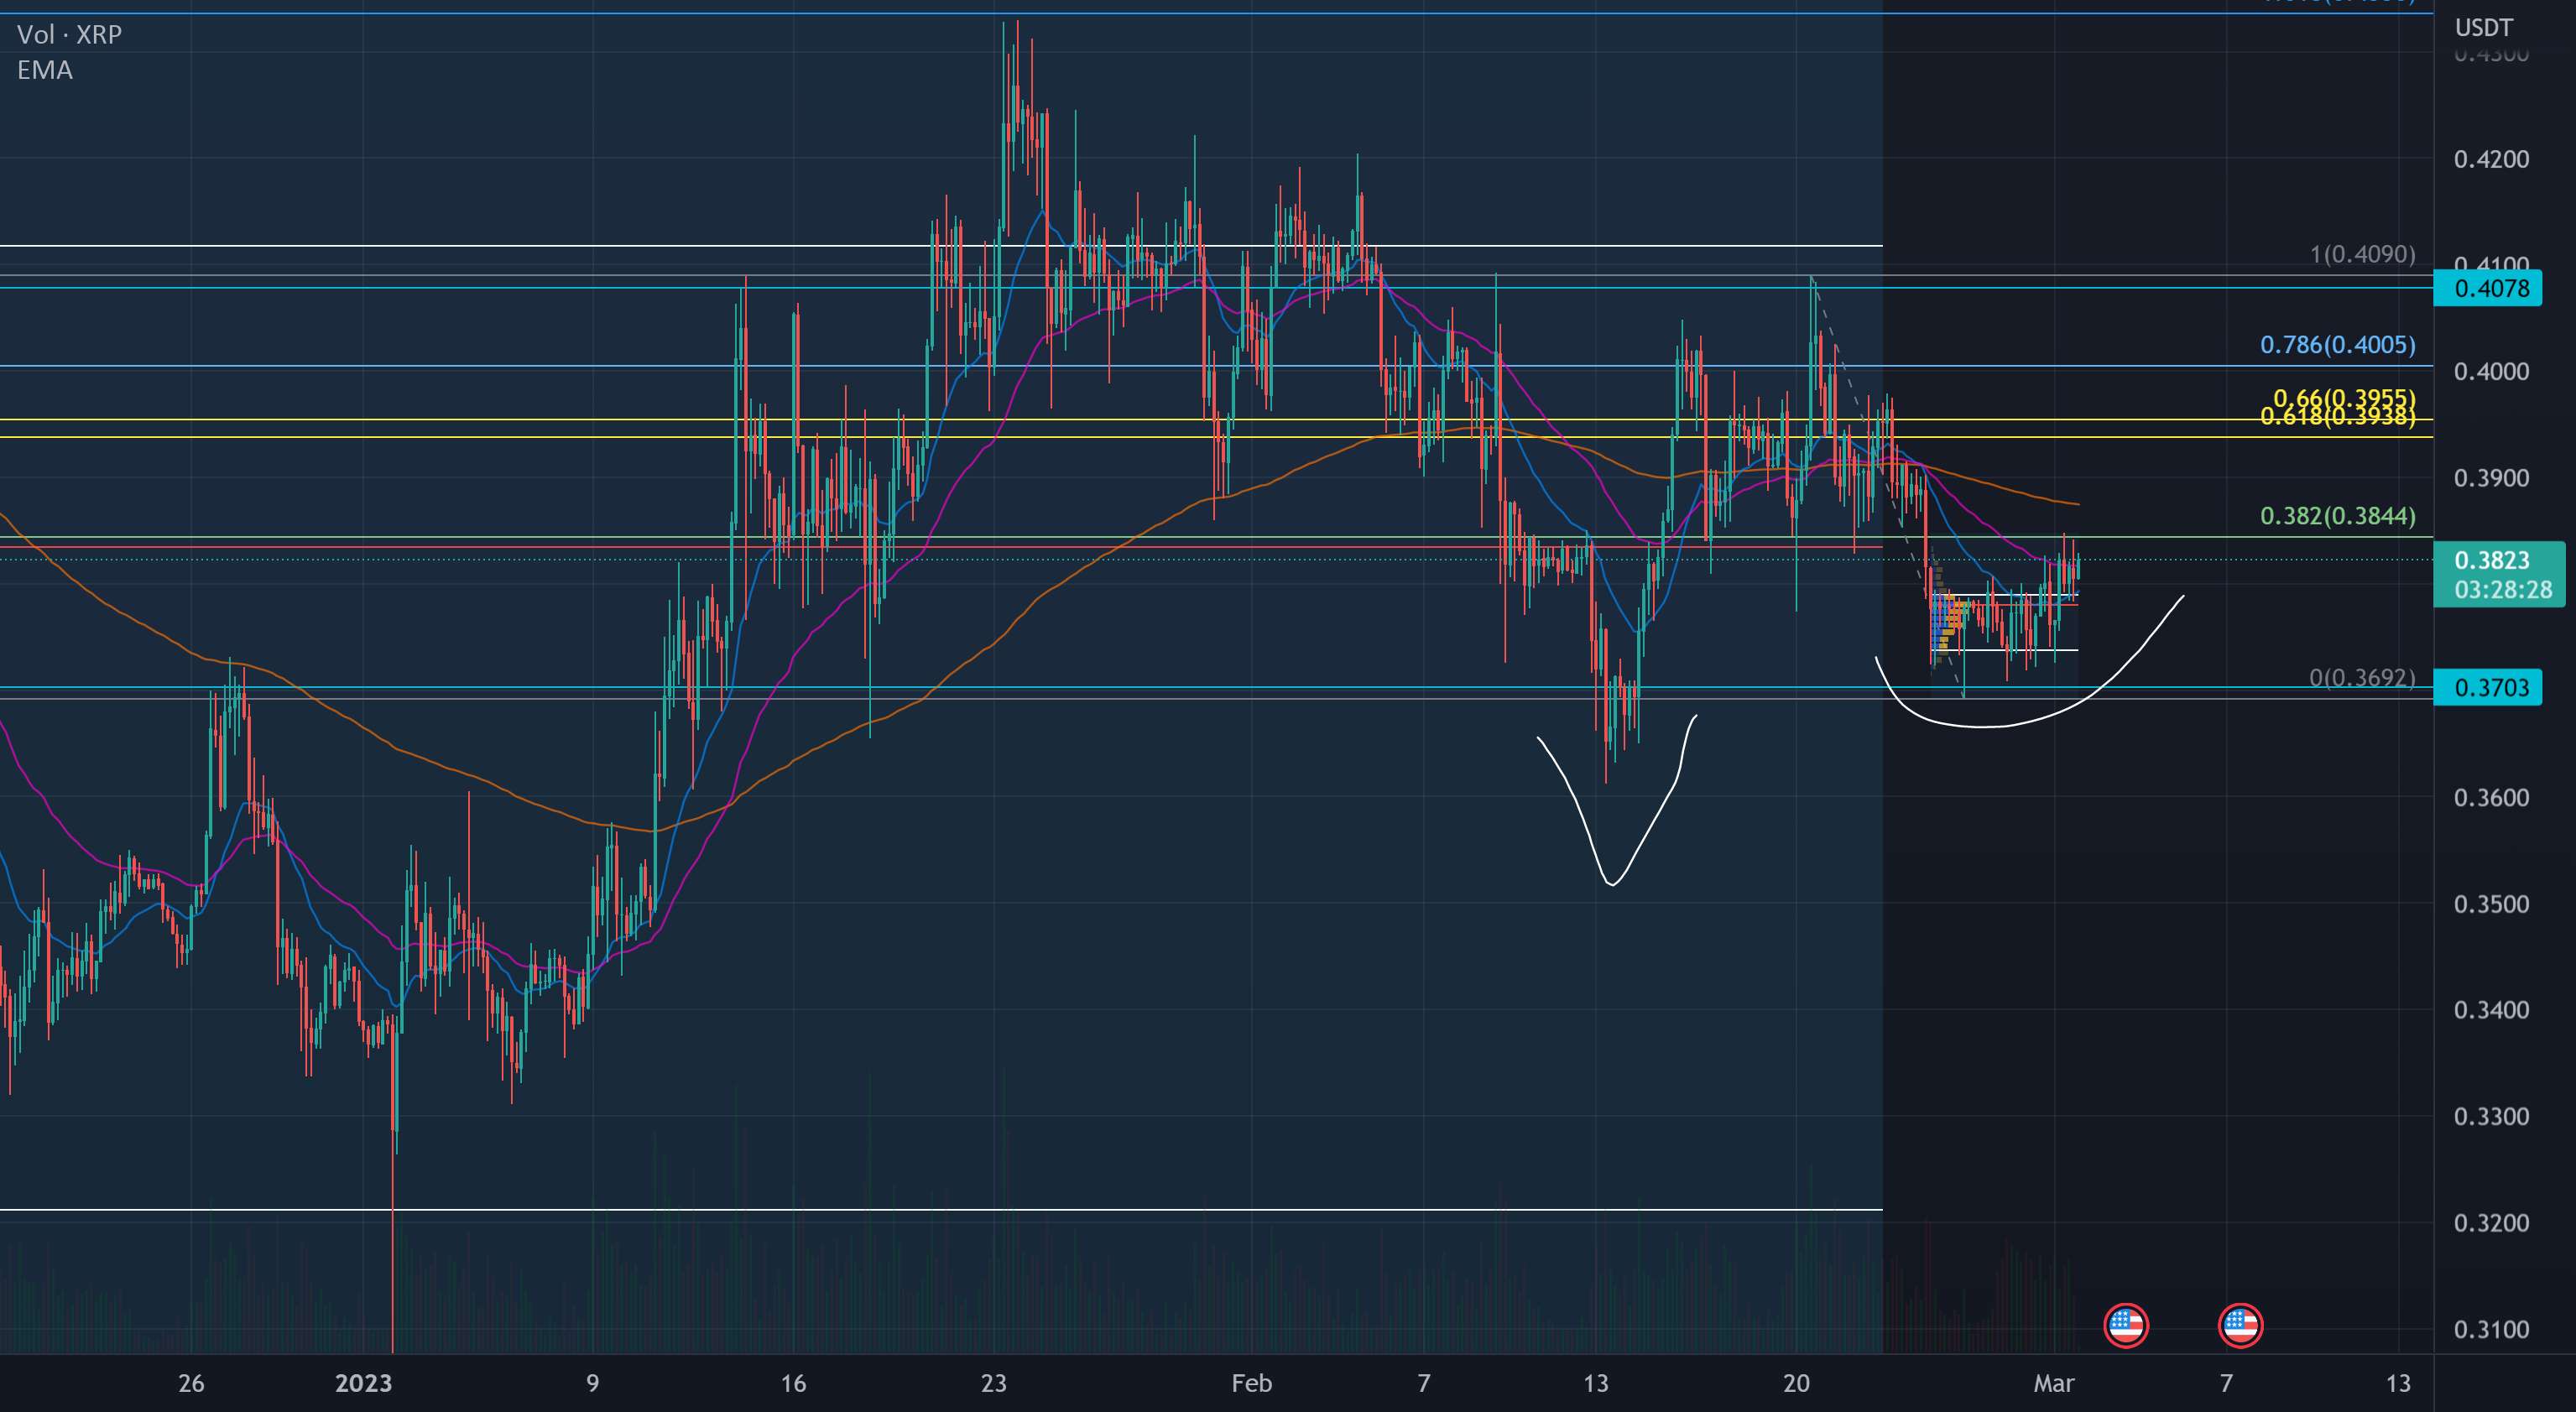This screenshot has height=1412, width=2576.
Task: Select the Vol · XRP indicator label
Action: 70,35
